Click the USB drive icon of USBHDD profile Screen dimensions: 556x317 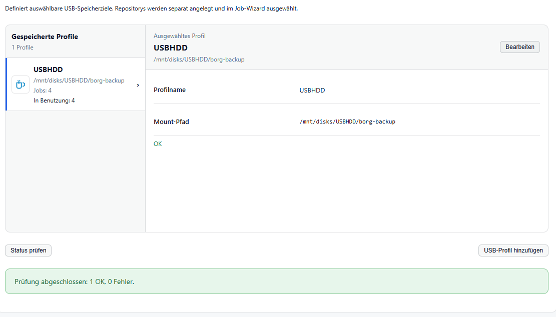pos(21,84)
